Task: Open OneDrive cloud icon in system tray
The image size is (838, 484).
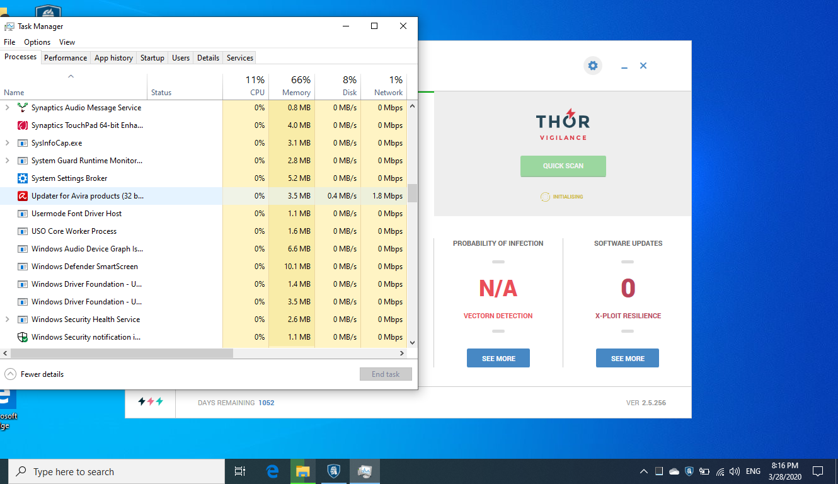Action: (x=674, y=471)
